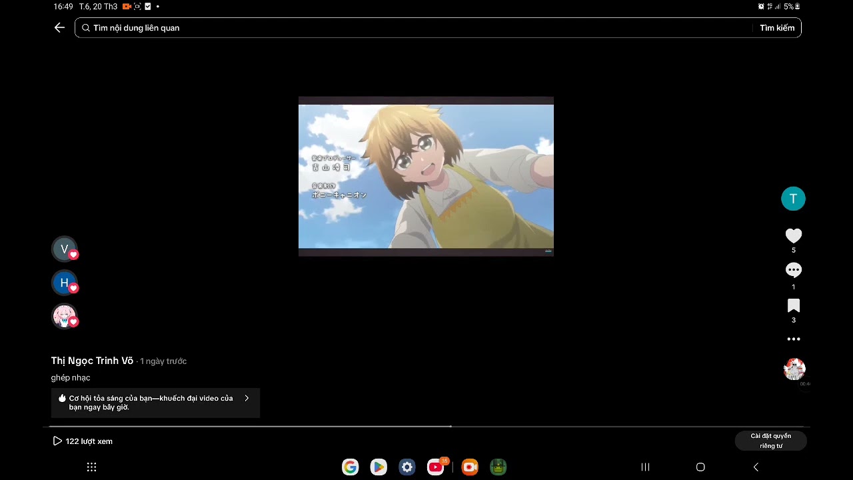
Task: Open the 'Thị Ngọc Trinh Võ' profile name
Action: coord(92,361)
